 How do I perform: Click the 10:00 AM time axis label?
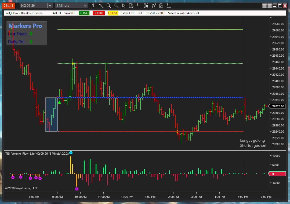pos(81,197)
